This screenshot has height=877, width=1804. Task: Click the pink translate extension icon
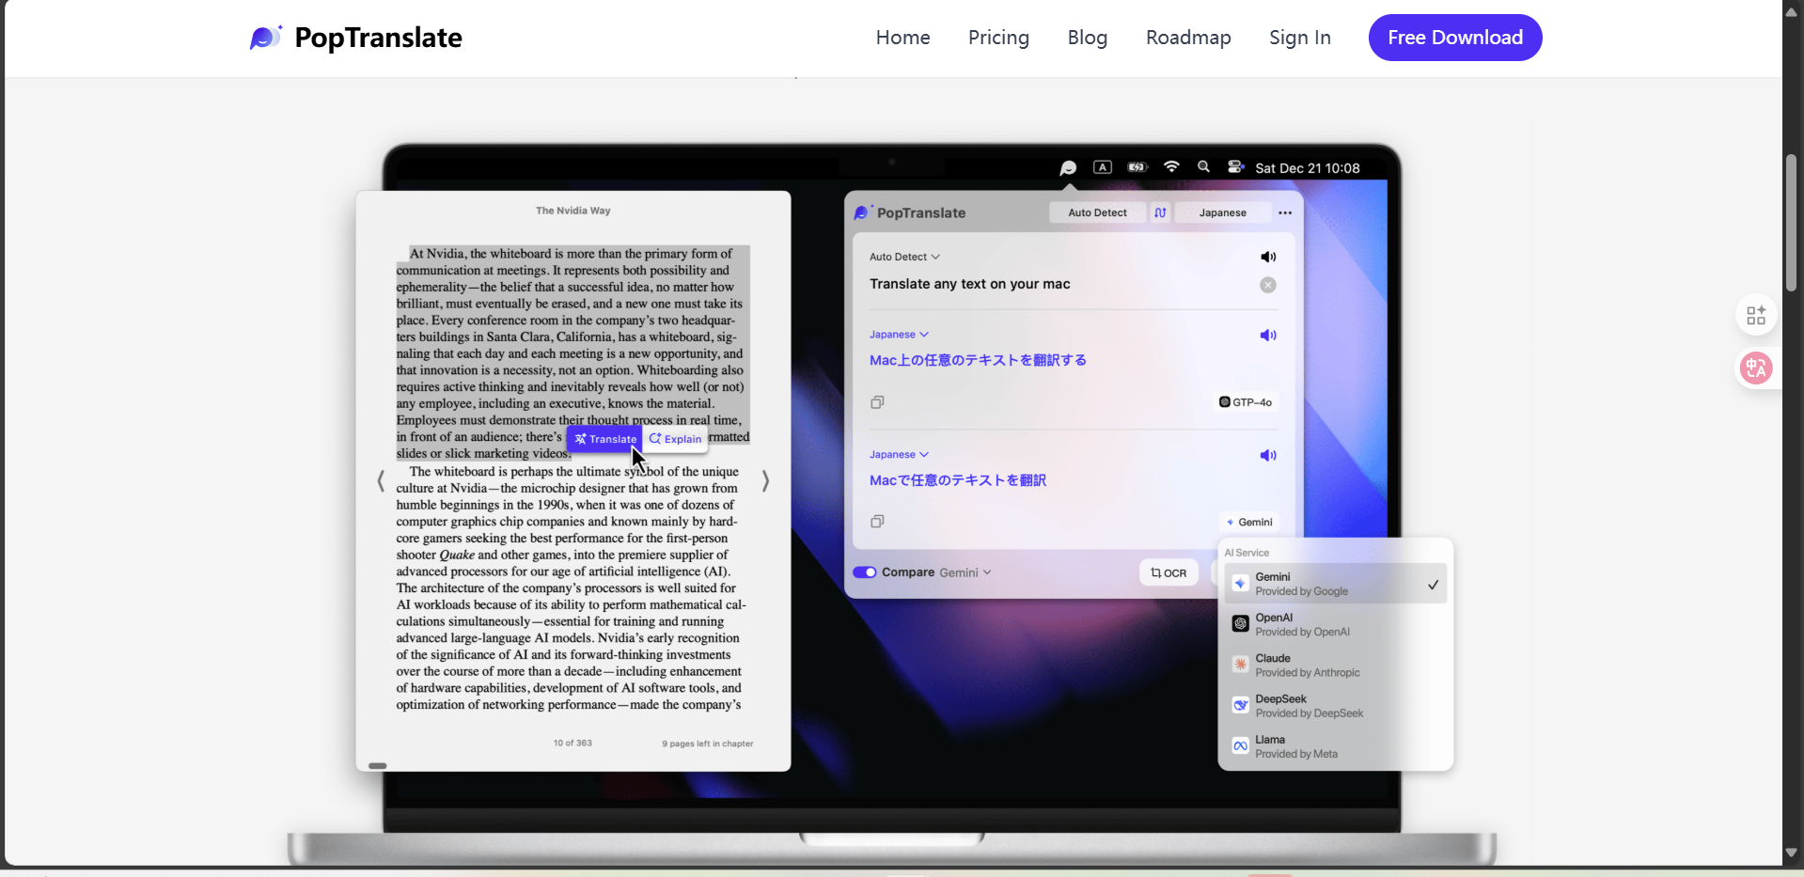tap(1756, 368)
